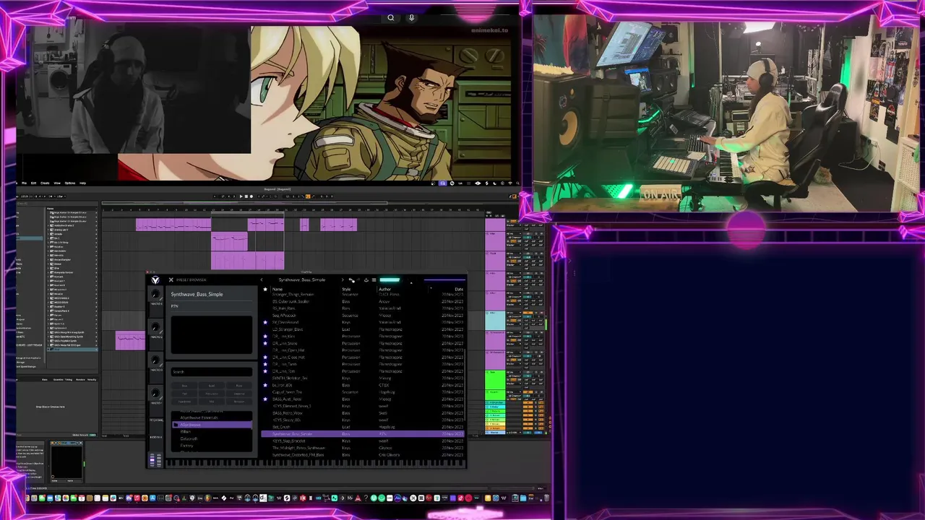Screen dimensions: 925x520
Task: Click the pencil edit icon beside Macro 2
Action: tap(161, 332)
